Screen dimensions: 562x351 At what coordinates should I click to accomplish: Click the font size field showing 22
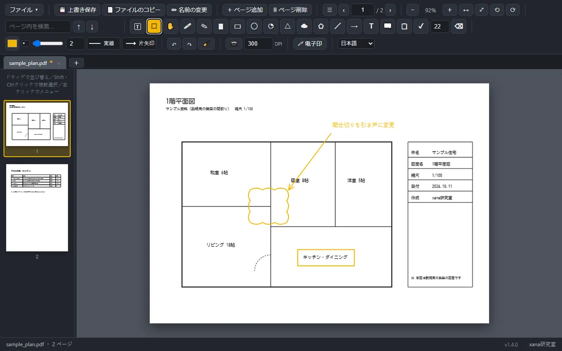tap(440, 26)
